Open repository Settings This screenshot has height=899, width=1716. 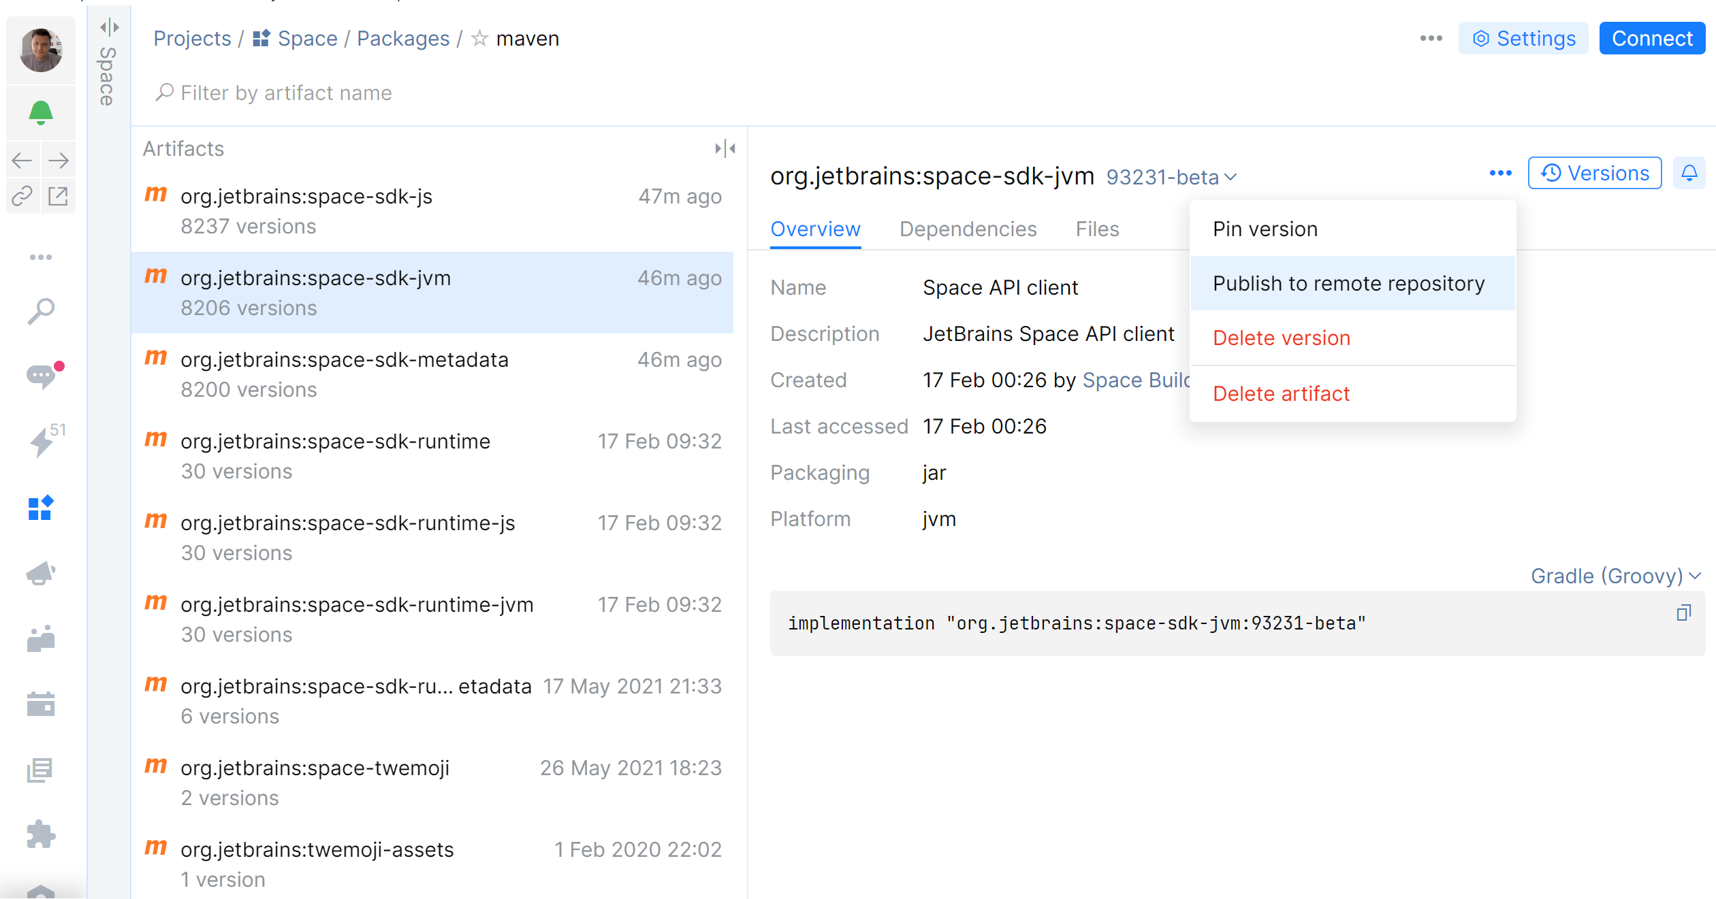[1523, 38]
